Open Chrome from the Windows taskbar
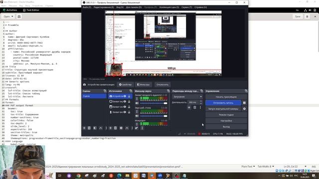Image resolution: width=319 pixels, height=179 pixels. pyautogui.click(x=79, y=176)
